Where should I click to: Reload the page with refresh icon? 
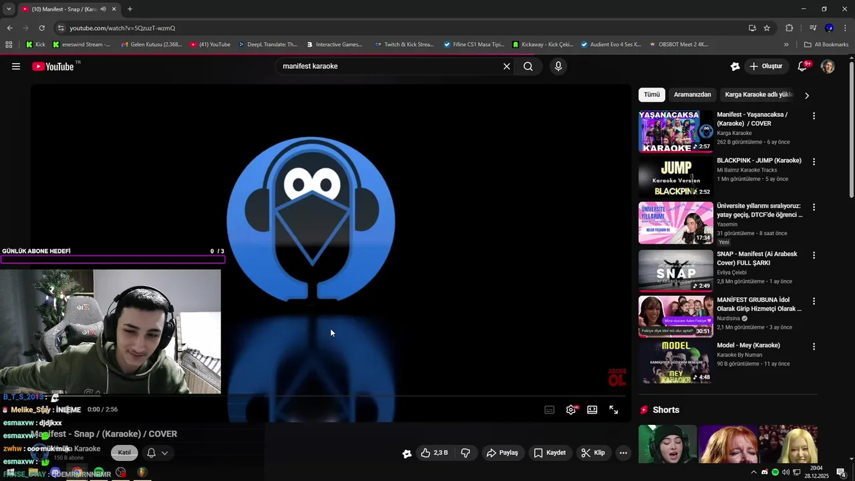coord(41,28)
